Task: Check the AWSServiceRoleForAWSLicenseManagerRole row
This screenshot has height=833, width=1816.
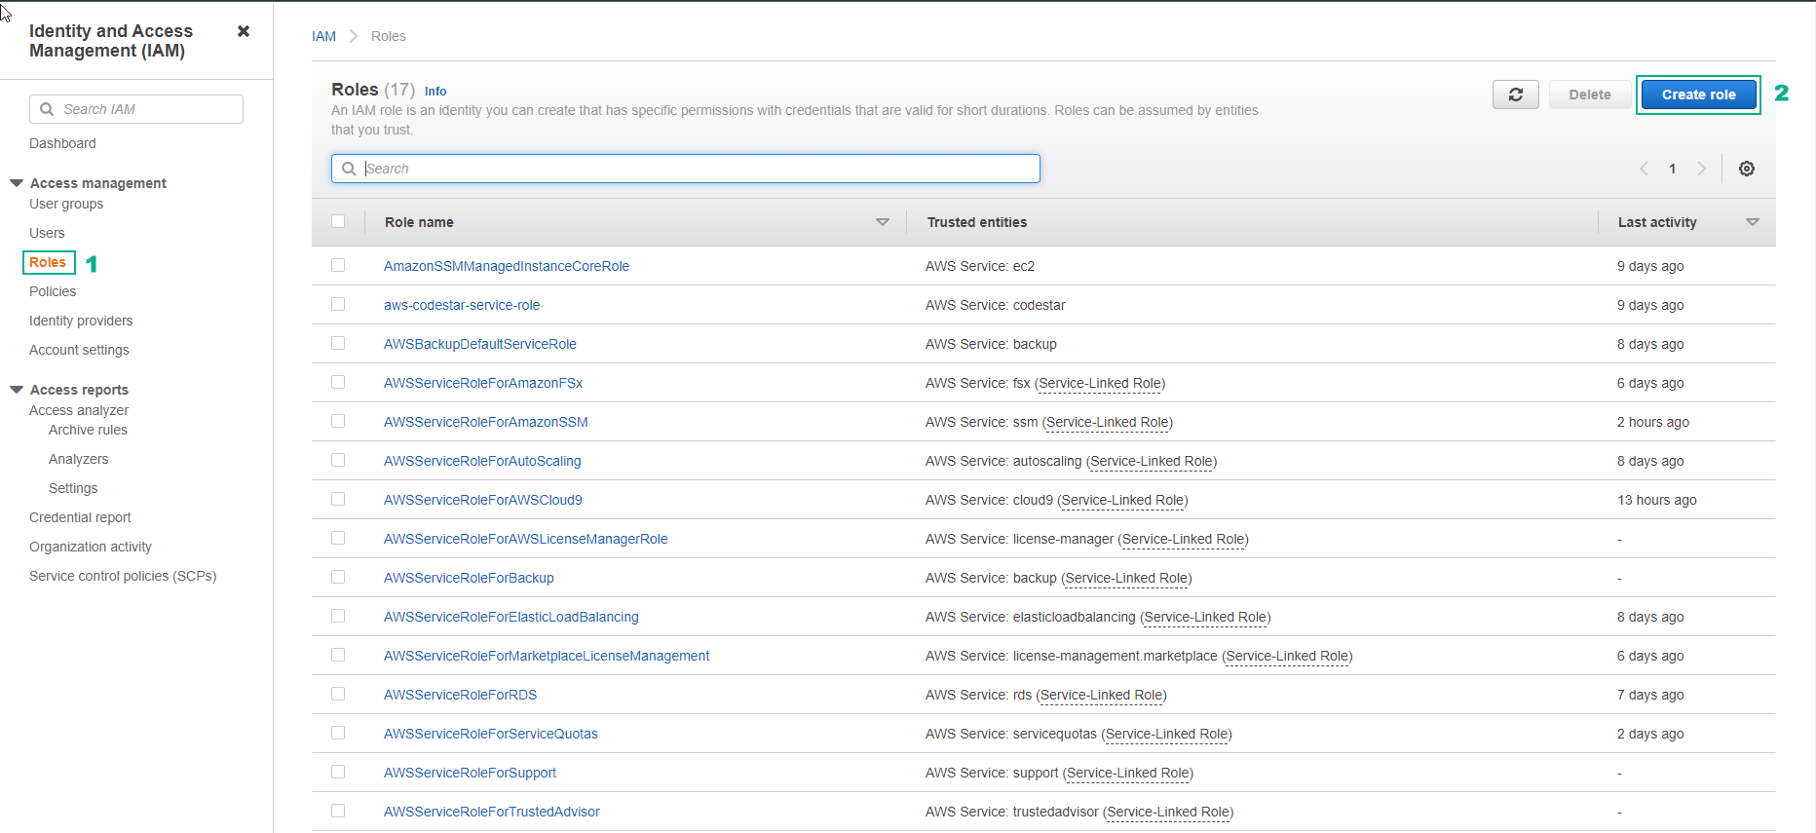Action: point(338,538)
